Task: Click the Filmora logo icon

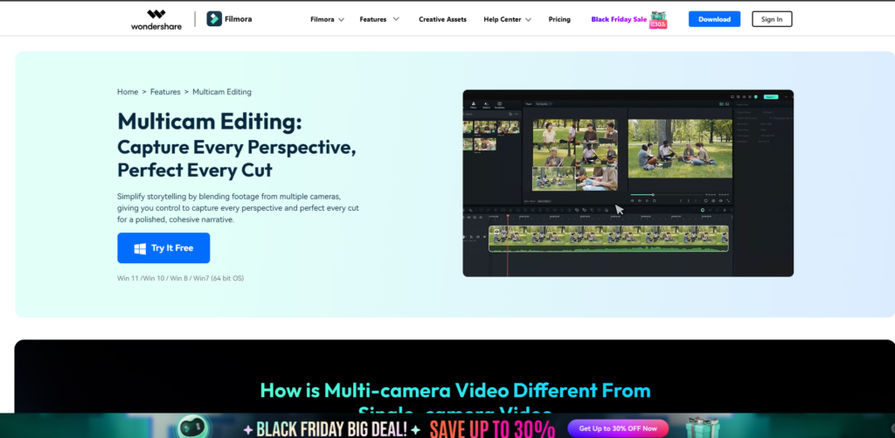Action: tap(214, 19)
